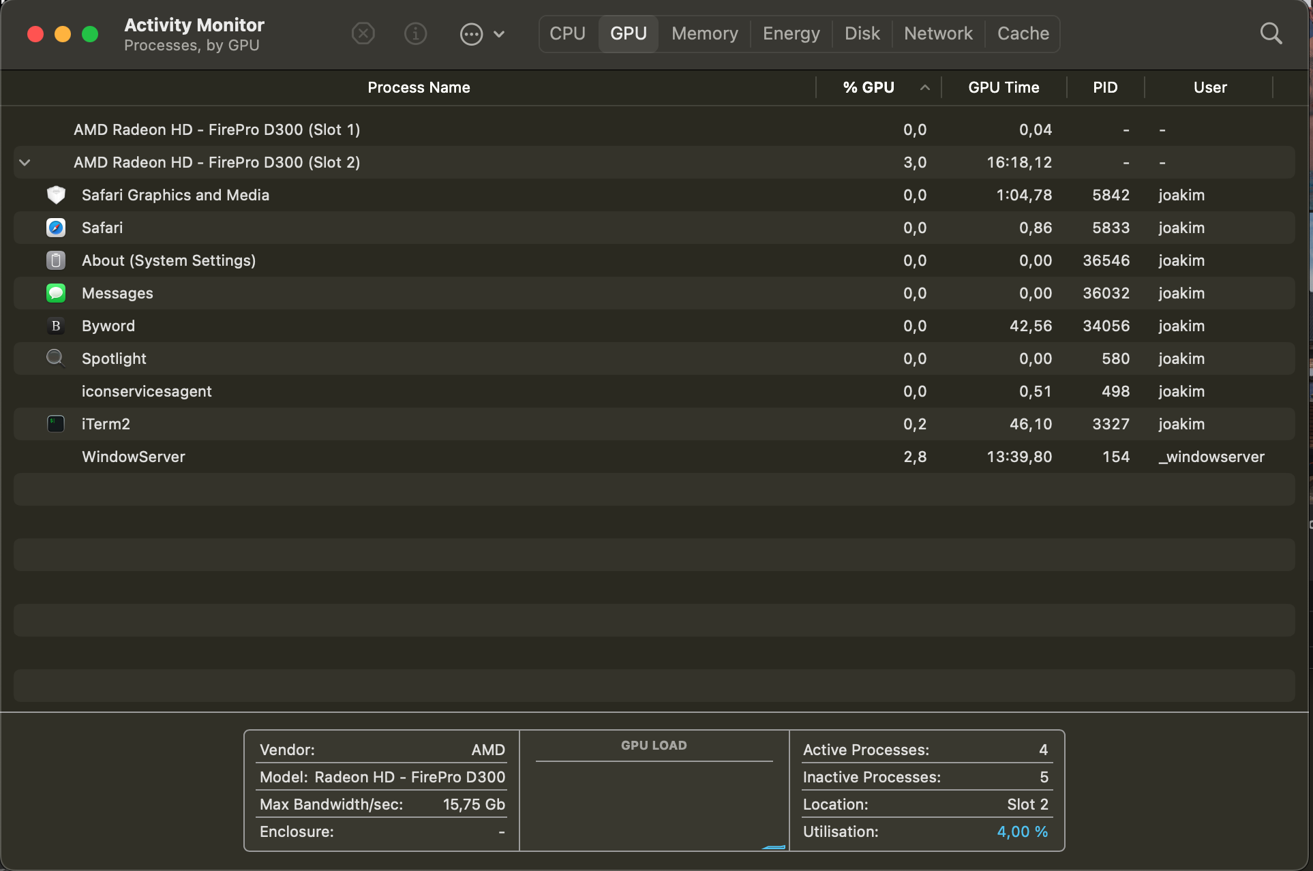1313x871 pixels.
Task: Click the _windowserver user cell
Action: (x=1211, y=457)
